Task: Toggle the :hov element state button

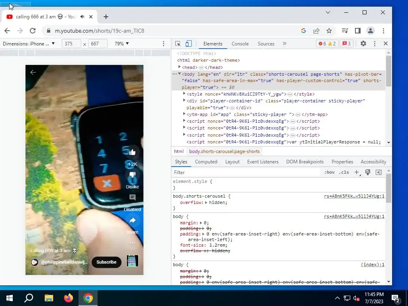Action: [x=329, y=172]
